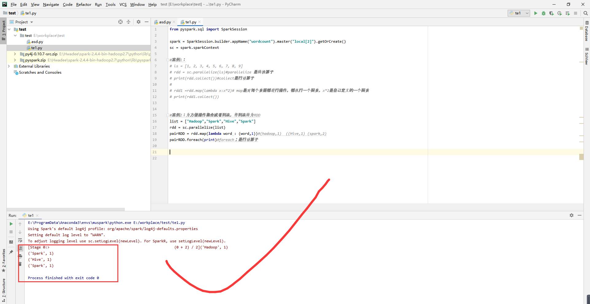Screen dimensions: 590x304
Task: Switch to the asd.py editor tab
Action: tap(164, 22)
